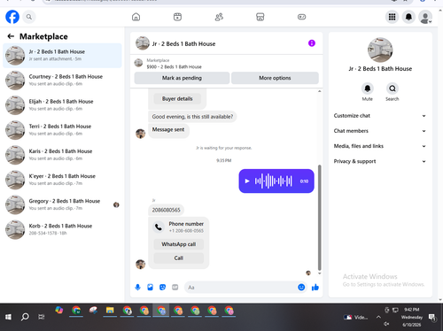The width and height of the screenshot is (443, 331).
Task: Expand Chat members section
Action: (380, 131)
